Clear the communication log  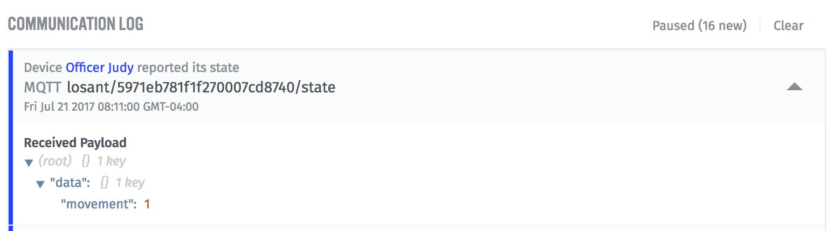click(788, 25)
